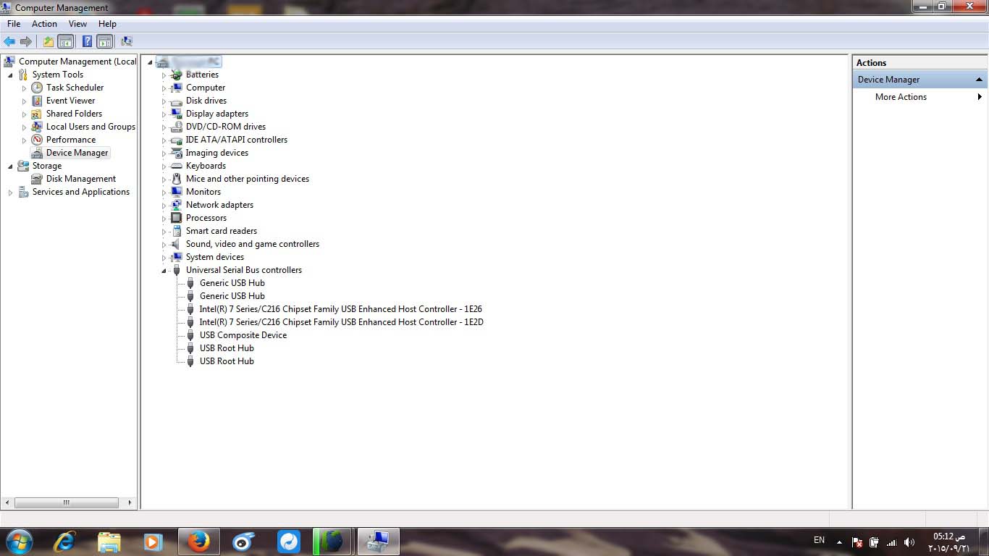Select the last USB Root Hub
Screen dimensions: 989x556
point(227,361)
